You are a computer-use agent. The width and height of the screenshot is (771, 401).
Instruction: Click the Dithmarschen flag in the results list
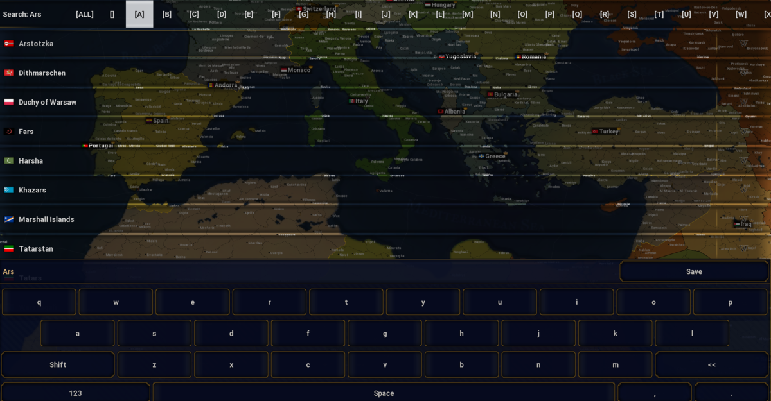pos(9,73)
